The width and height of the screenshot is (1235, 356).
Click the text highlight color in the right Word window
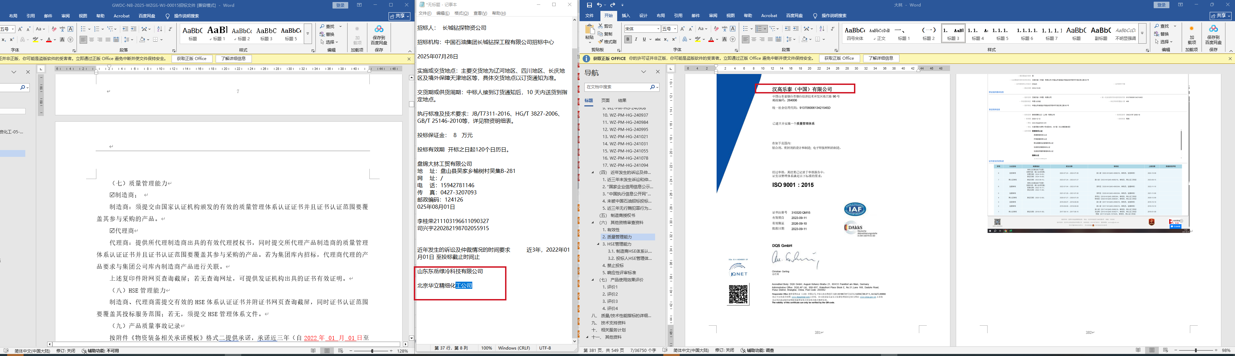click(698, 39)
